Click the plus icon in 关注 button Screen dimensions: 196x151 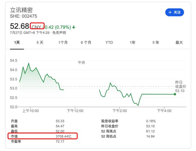coord(170,12)
